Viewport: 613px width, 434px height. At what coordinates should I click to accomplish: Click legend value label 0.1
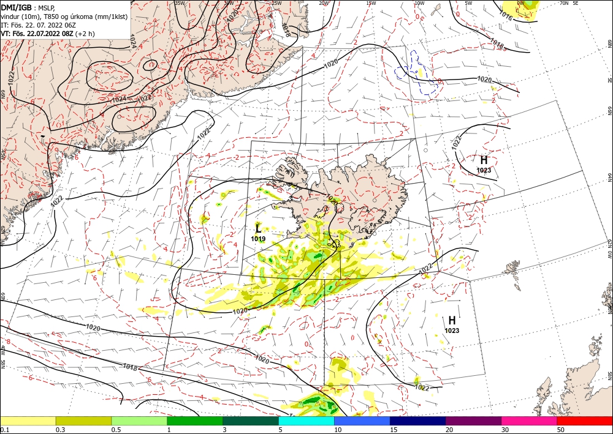[x=4, y=430]
